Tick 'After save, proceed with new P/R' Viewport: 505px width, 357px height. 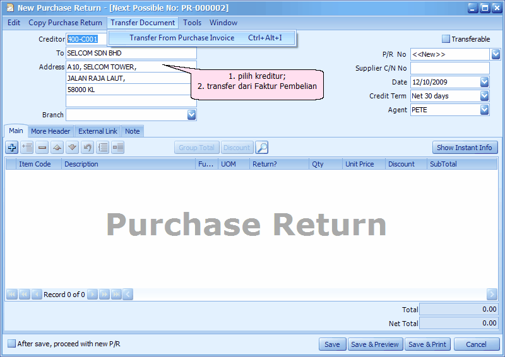12,344
